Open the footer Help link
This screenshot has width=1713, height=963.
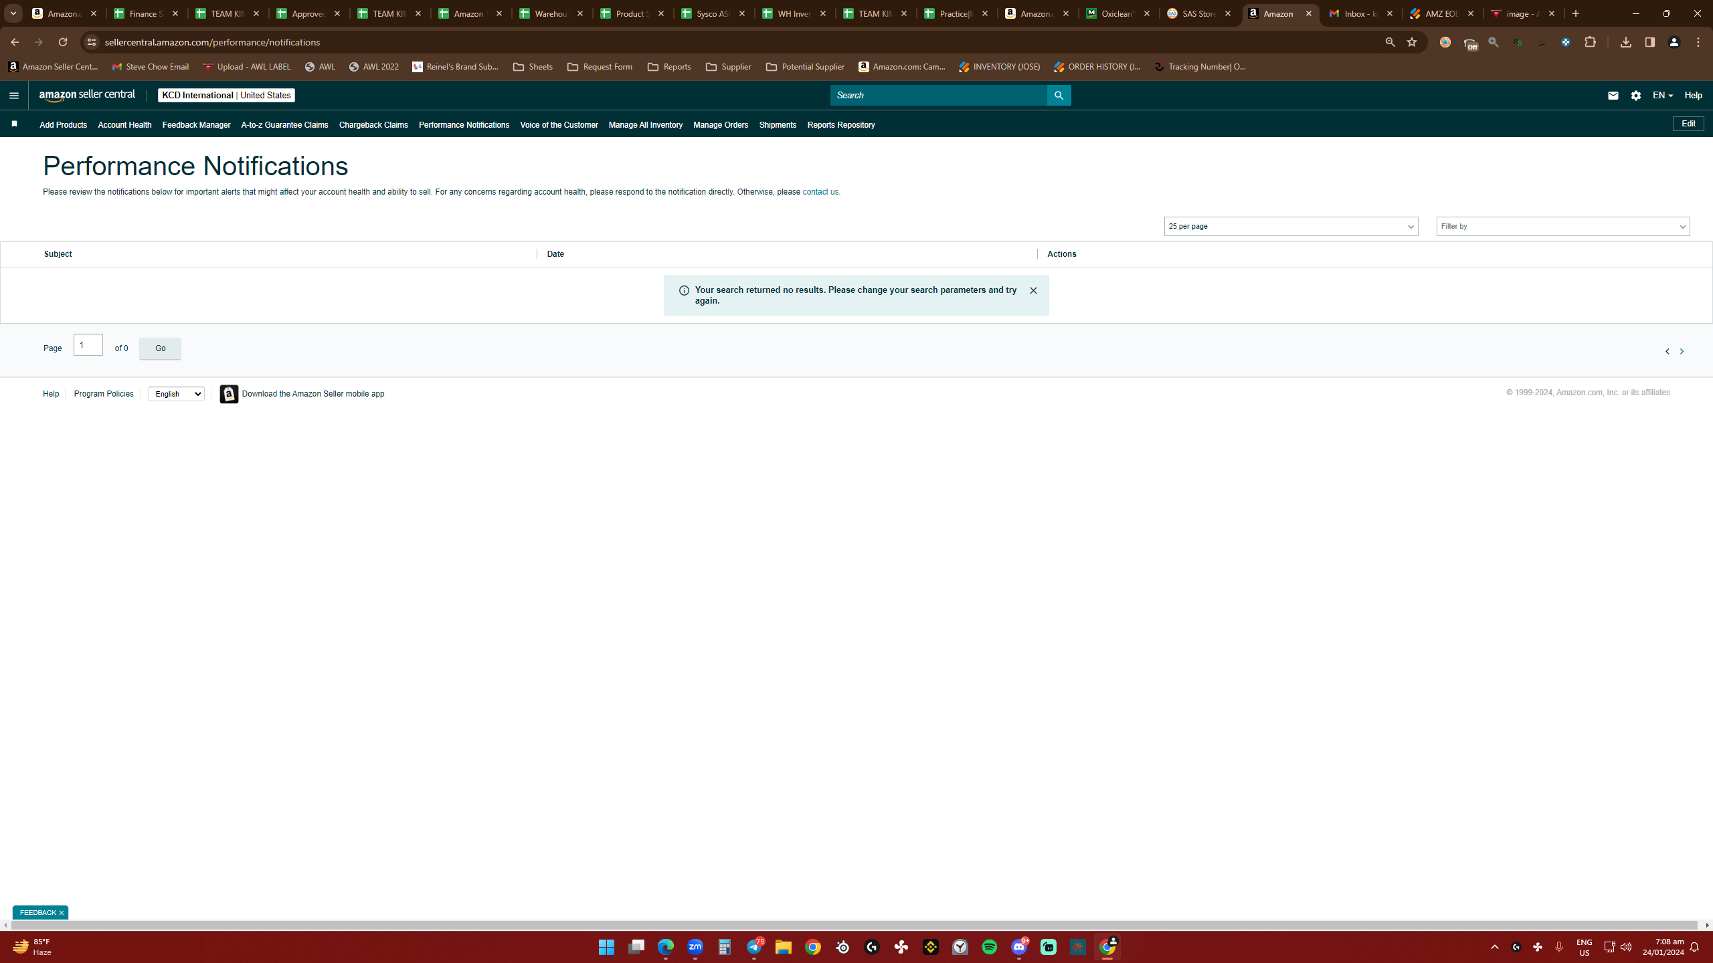[x=51, y=394]
